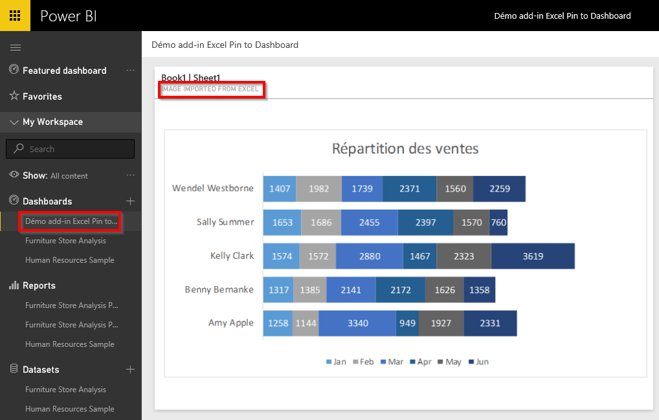Open Démo add-in Excel Pin dashboard

[x=71, y=221]
